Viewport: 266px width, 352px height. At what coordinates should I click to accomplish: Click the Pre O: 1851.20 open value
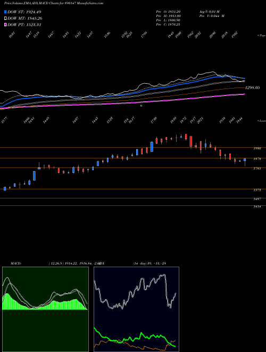(168, 12)
